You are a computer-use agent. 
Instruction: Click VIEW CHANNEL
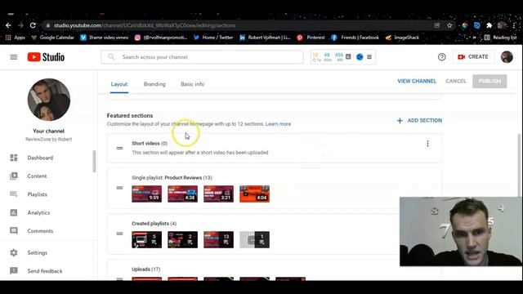pyautogui.click(x=417, y=81)
